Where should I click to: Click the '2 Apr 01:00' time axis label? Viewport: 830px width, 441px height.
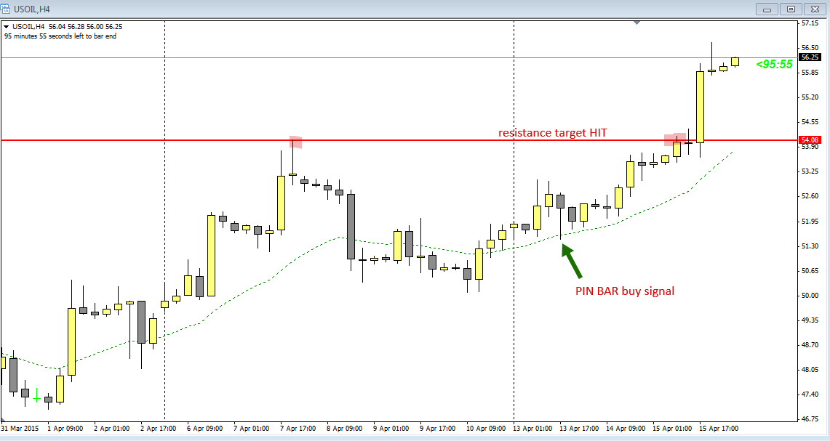click(112, 429)
